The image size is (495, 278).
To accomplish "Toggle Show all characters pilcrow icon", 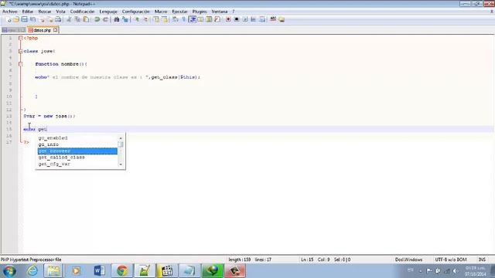I will pyautogui.click(x=184, y=19).
